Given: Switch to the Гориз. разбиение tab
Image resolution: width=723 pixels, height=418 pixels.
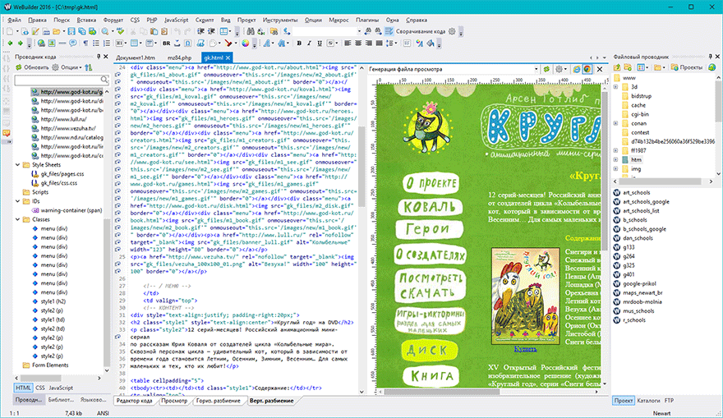Looking at the screenshot, I should tap(218, 401).
